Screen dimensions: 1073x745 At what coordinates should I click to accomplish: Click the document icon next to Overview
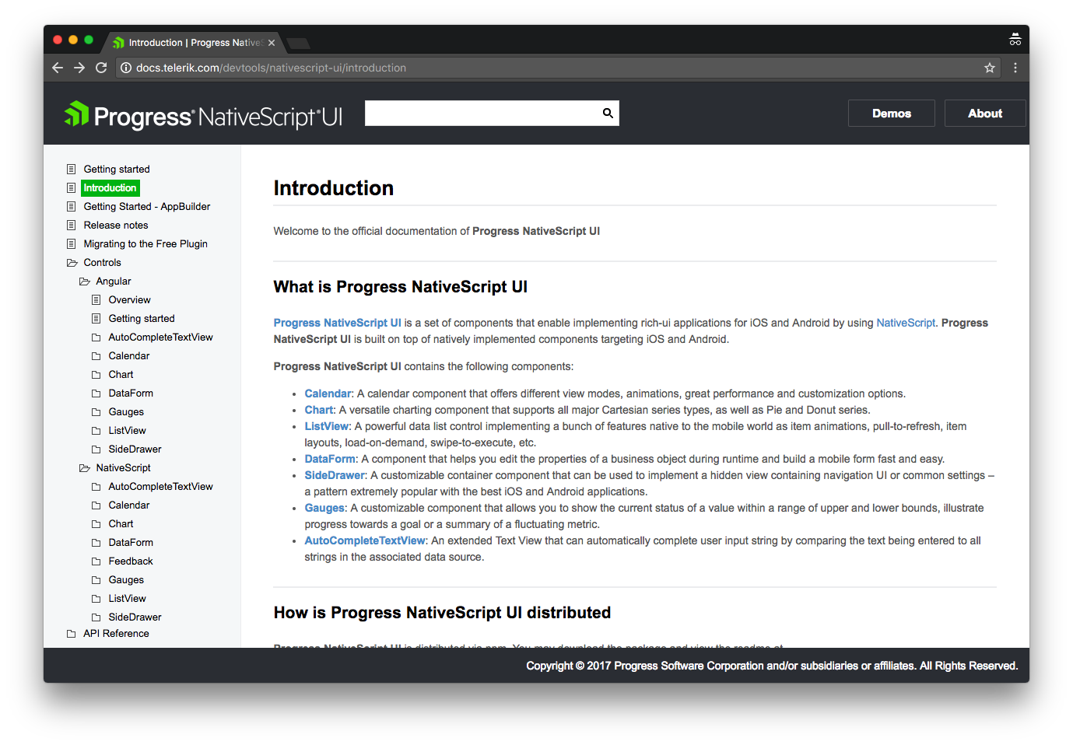point(96,299)
